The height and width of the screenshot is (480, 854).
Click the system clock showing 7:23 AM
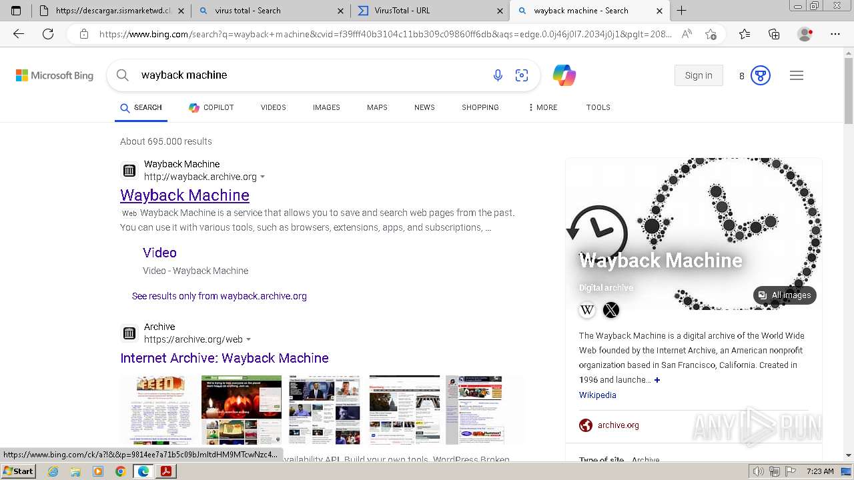820,471
